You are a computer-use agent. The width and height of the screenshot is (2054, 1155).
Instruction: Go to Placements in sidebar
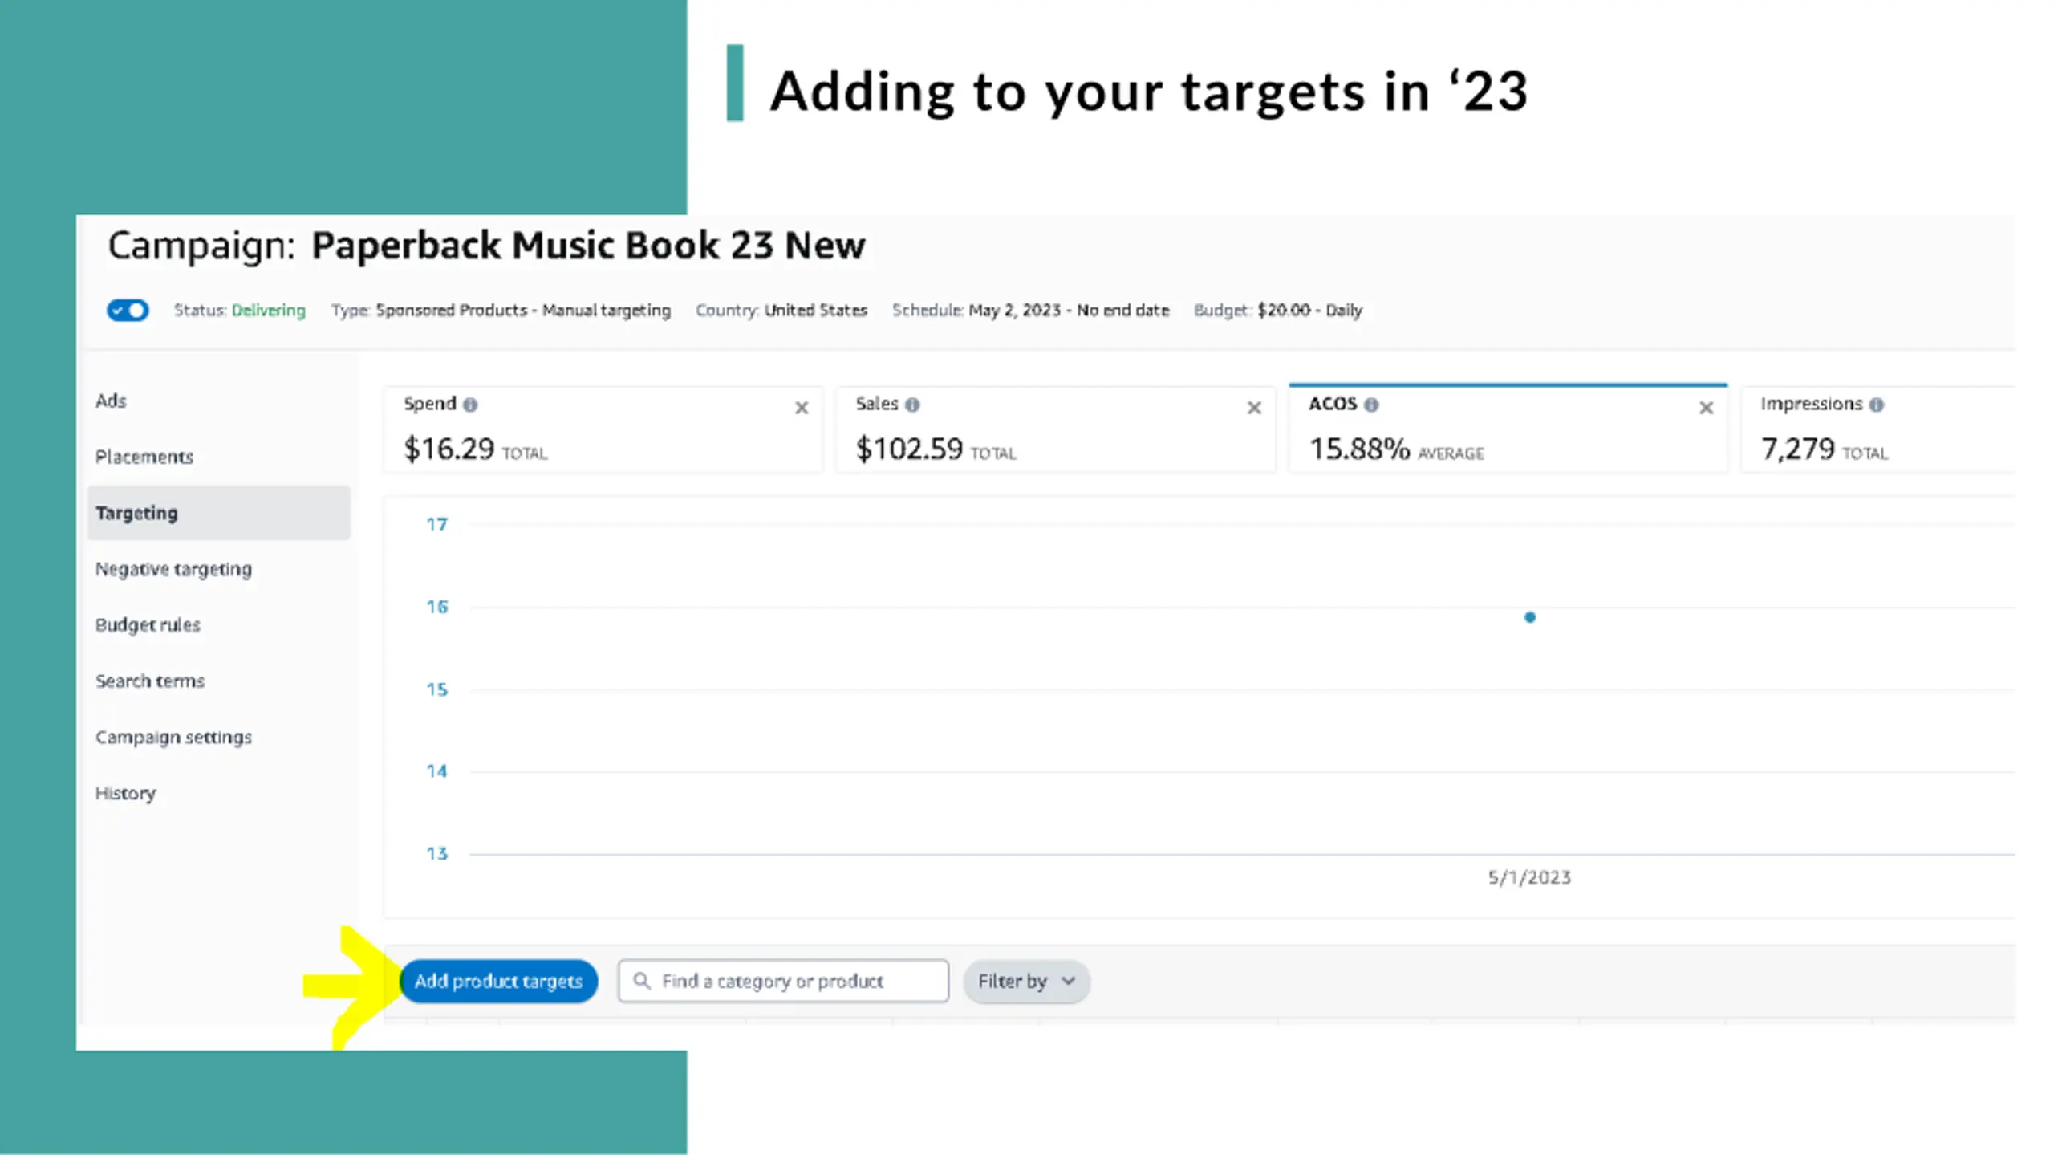144,457
